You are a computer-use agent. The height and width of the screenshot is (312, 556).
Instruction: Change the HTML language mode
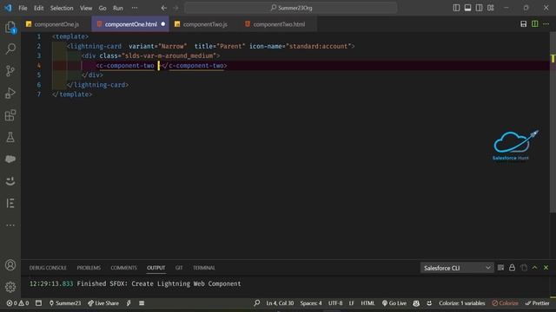[367, 303]
